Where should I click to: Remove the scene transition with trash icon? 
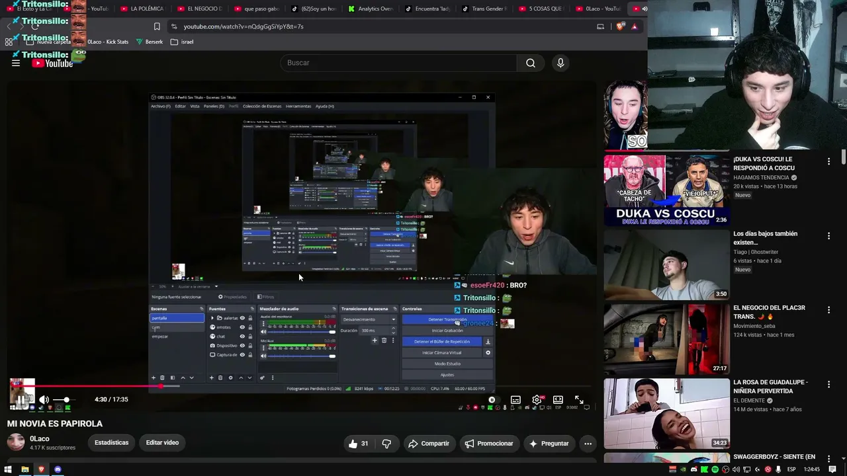pos(384,340)
